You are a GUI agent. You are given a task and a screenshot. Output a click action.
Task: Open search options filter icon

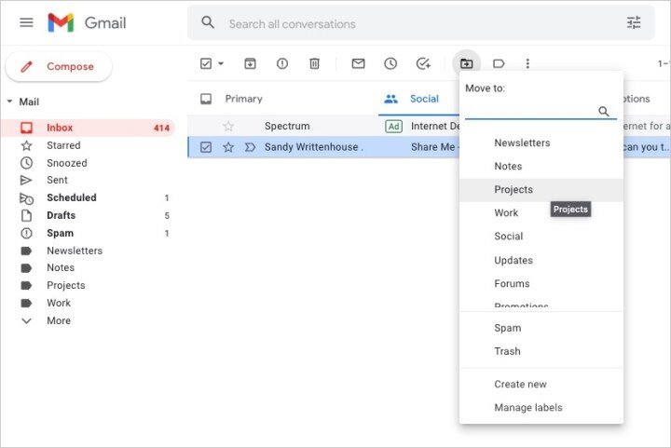634,22
